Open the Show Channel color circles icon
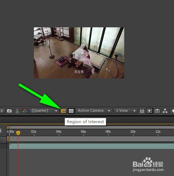This screenshot has width=174, height=176. point(25,111)
